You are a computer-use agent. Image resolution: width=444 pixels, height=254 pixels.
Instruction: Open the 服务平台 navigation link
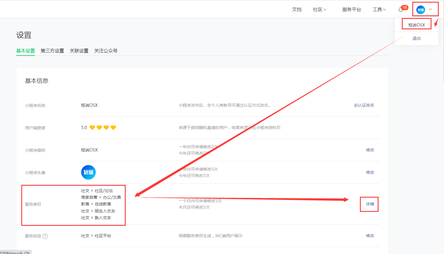352,9
